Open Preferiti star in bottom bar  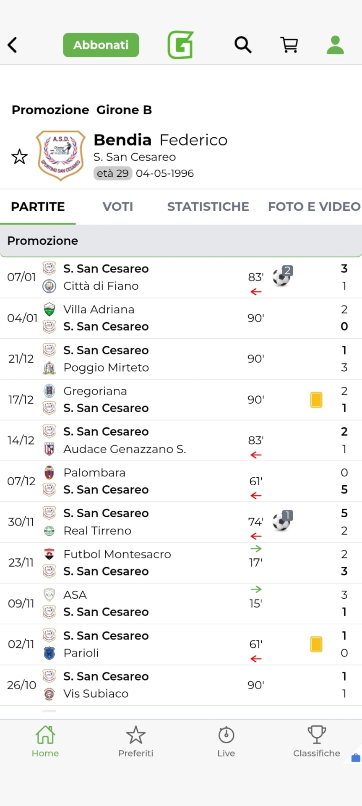(135, 741)
